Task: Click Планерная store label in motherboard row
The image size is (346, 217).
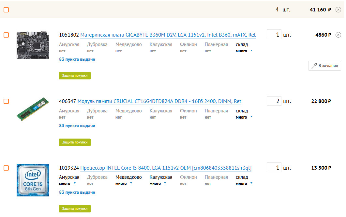Action: click(x=216, y=44)
